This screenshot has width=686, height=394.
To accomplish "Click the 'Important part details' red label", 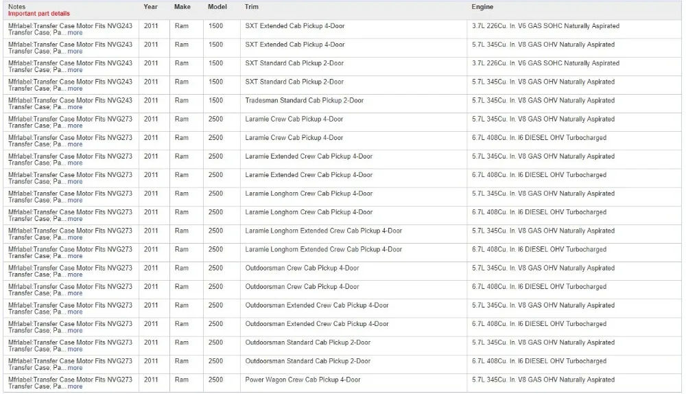I will pos(39,14).
